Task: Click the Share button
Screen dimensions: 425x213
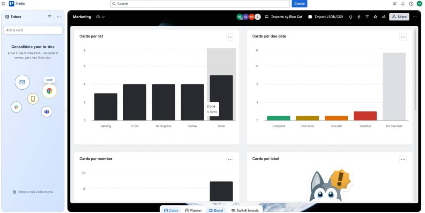Action: click(x=399, y=17)
